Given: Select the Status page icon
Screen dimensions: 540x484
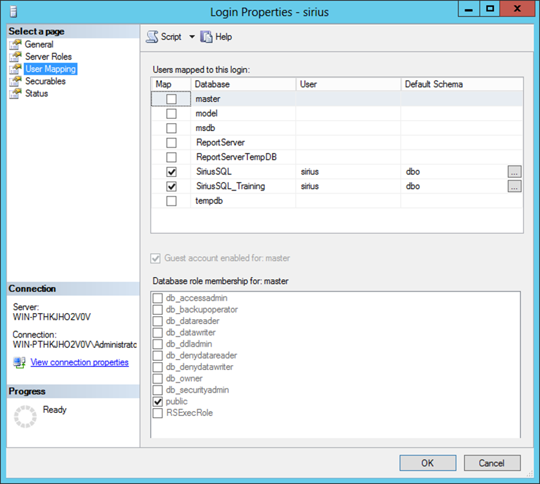Looking at the screenshot, I should point(16,93).
